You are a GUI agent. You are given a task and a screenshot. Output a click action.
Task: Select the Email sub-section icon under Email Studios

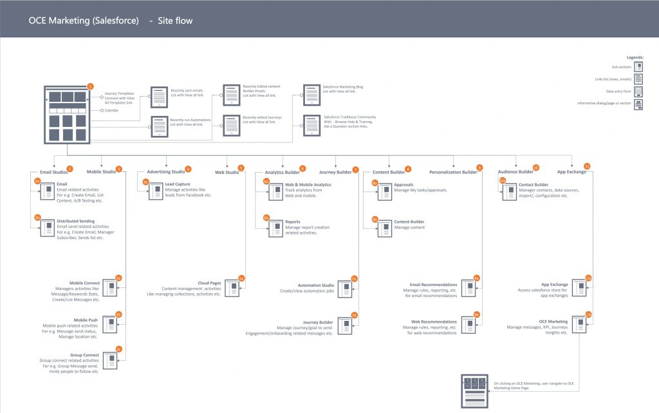click(x=48, y=191)
